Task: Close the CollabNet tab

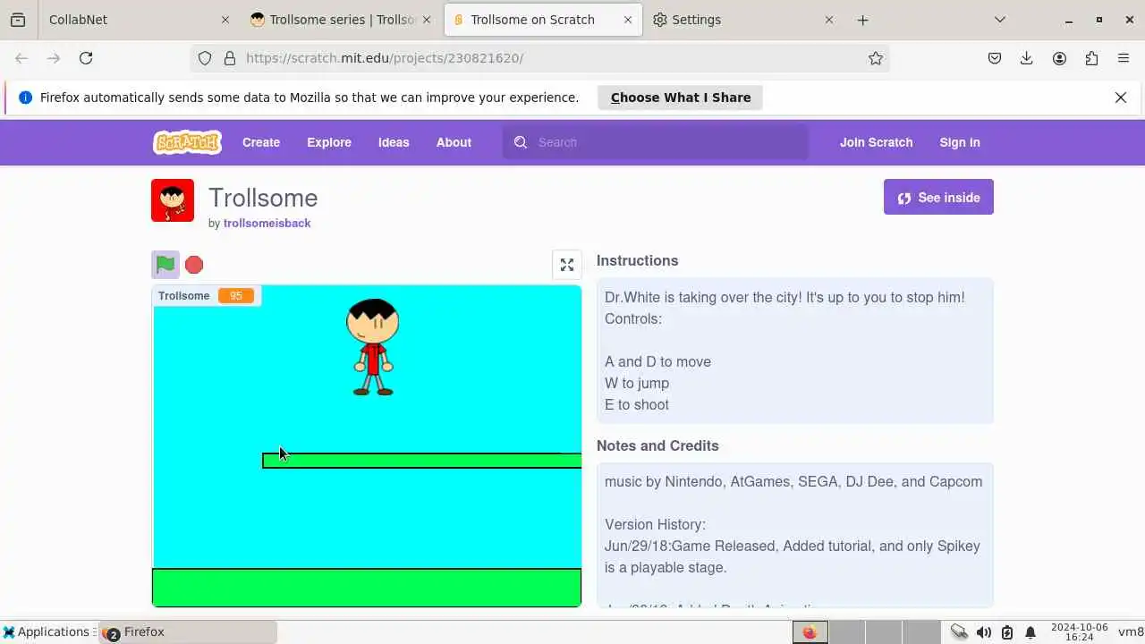Action: (x=225, y=20)
